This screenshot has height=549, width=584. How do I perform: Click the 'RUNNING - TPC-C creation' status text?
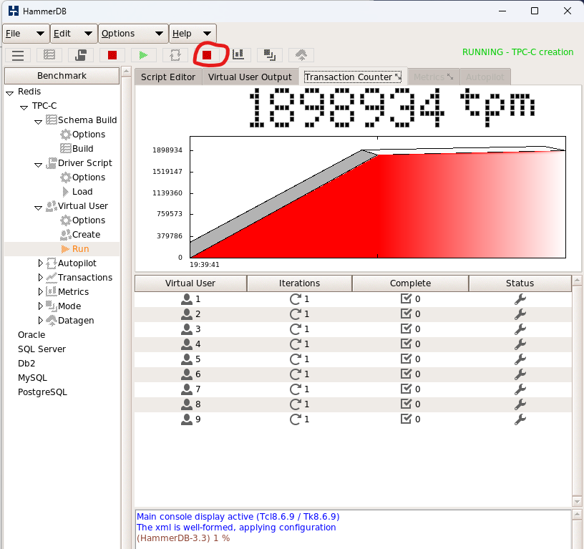[517, 52]
